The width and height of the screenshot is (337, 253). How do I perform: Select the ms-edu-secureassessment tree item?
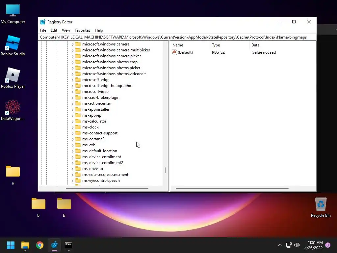tap(105, 175)
